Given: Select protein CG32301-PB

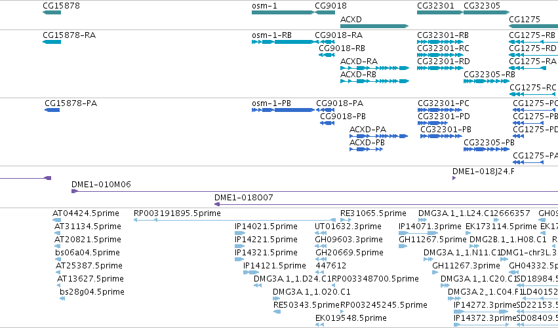Looking at the screenshot, I should [446, 130].
